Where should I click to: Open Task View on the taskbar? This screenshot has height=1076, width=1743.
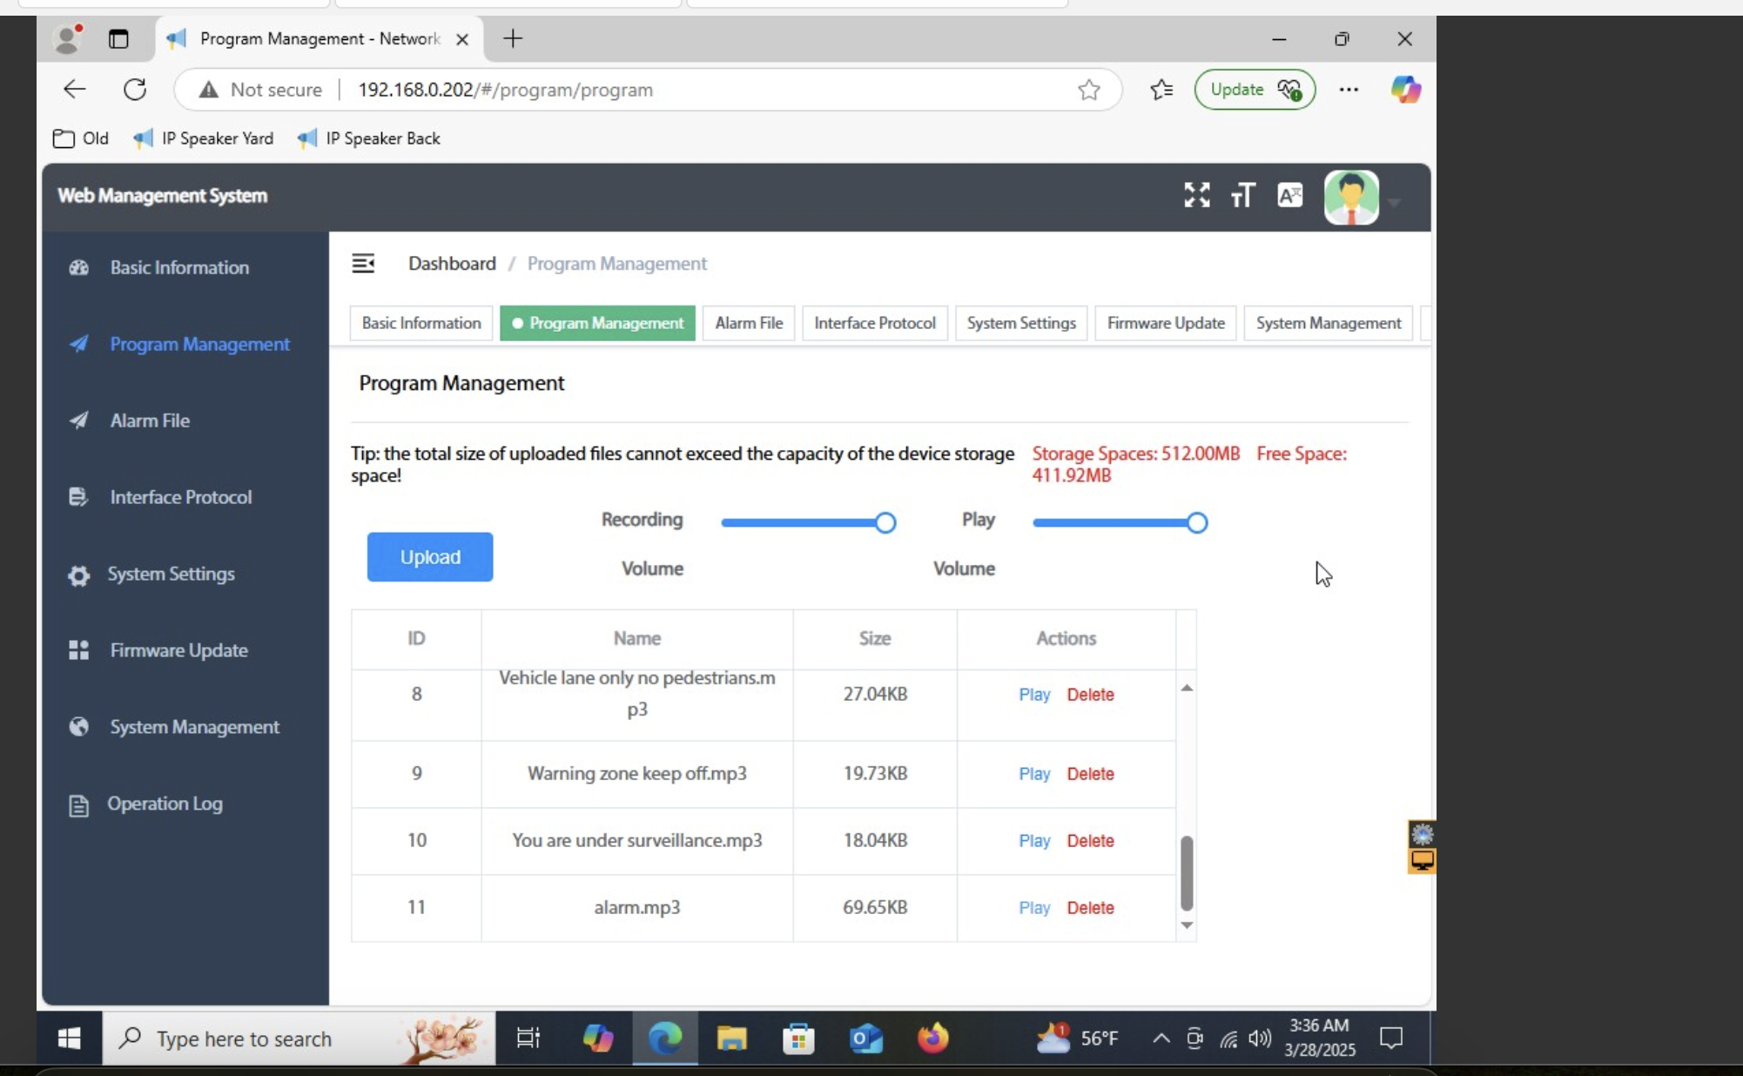tap(528, 1038)
